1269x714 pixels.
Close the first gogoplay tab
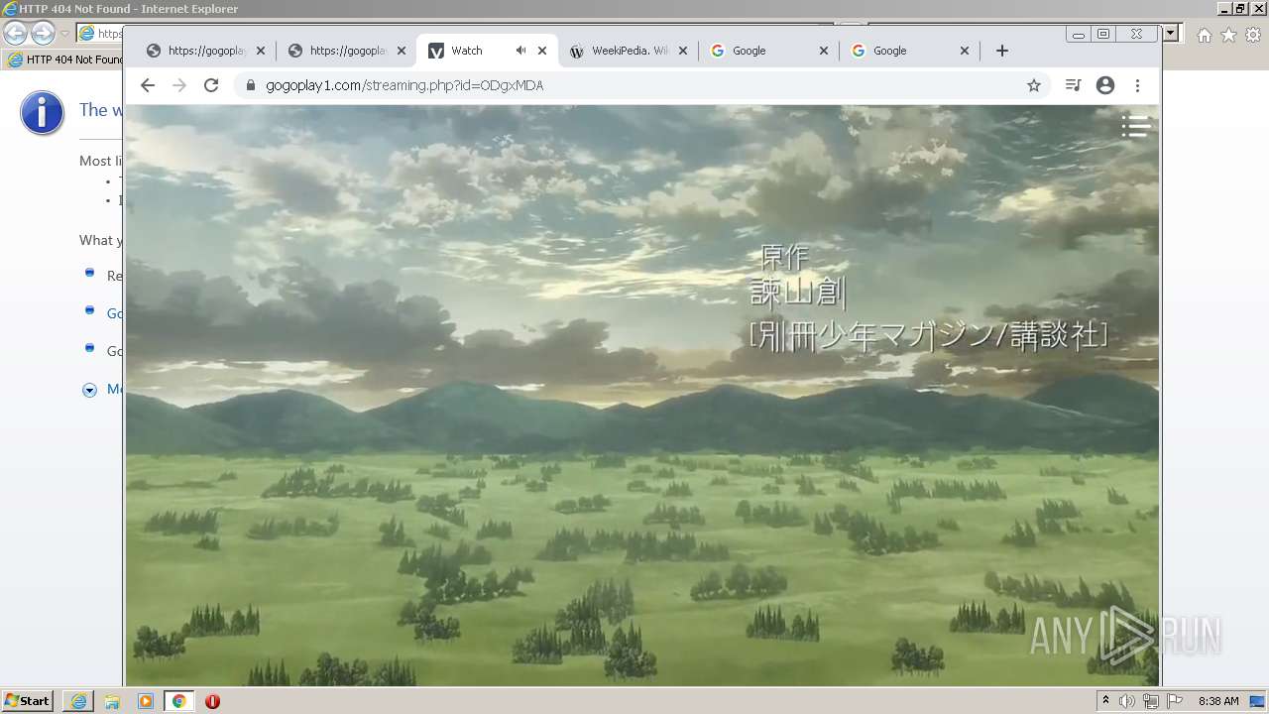[x=261, y=51]
